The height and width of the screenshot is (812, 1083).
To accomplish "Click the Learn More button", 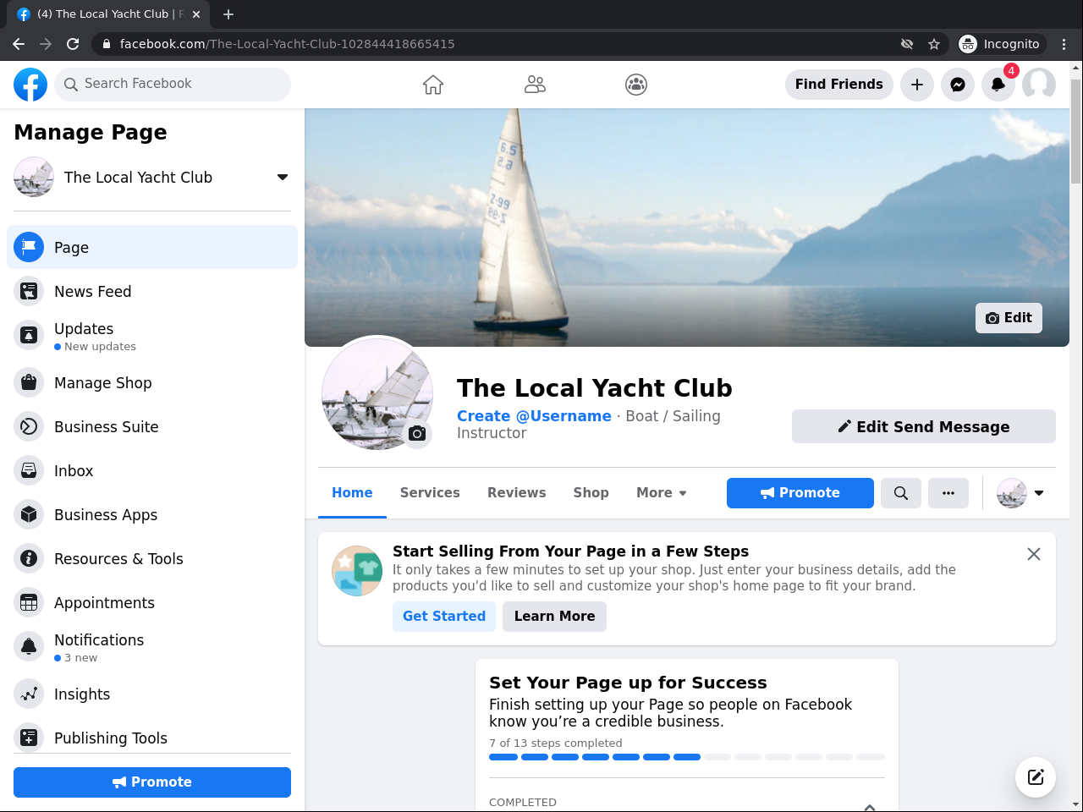I will point(554,617).
